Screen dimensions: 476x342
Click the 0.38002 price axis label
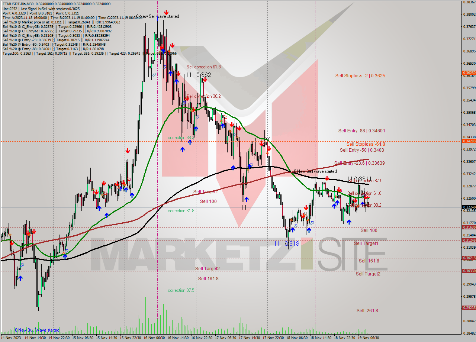(469, 14)
